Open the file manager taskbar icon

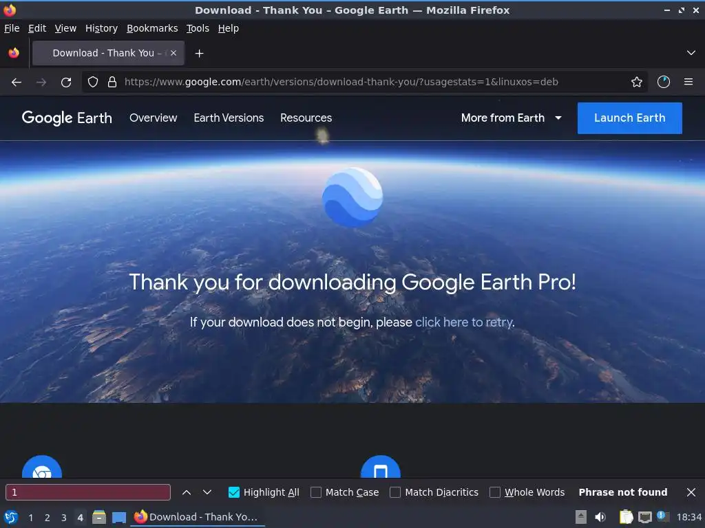[x=99, y=517]
